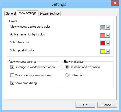Open the active frame highlight color dropdown arrow
Viewport: 121px width, 112px height.
coord(108,35)
